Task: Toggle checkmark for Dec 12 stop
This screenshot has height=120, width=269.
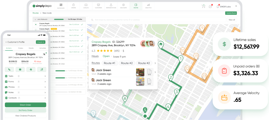Action: coord(82,25)
